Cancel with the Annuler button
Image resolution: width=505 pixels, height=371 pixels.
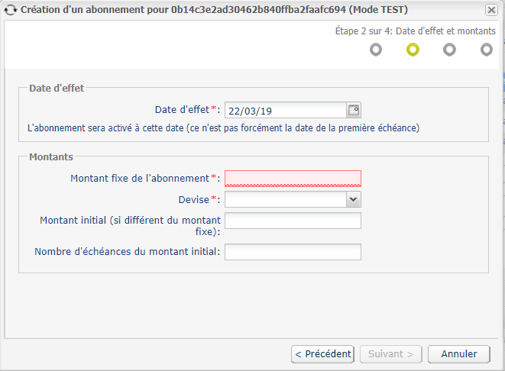point(459,354)
